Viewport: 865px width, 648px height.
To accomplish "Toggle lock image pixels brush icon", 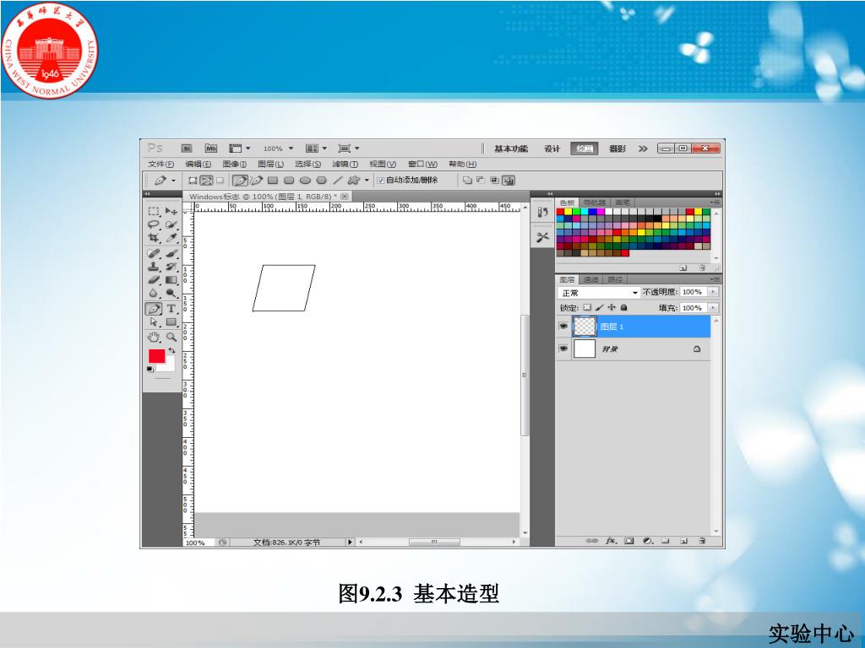I will point(599,307).
